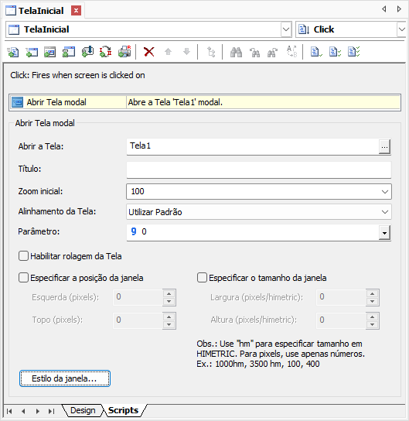This screenshot has width=409, height=421.
Task: Check Especificar a posição da janela
Action: click(23, 278)
